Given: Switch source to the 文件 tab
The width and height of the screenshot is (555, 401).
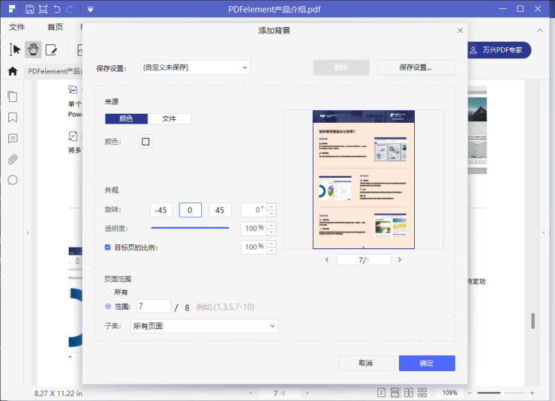Looking at the screenshot, I should [169, 119].
